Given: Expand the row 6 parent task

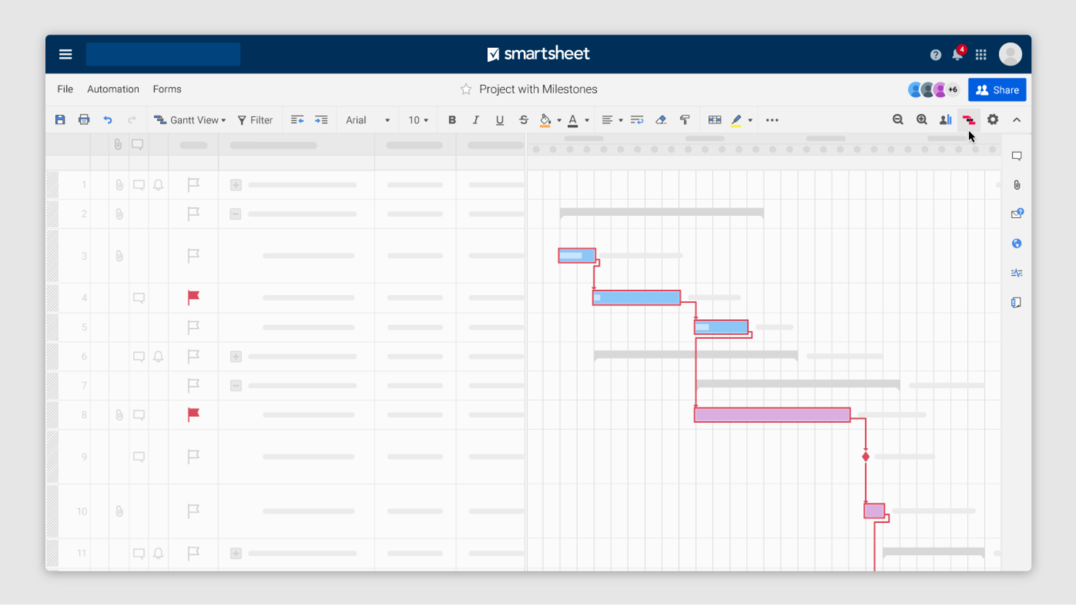Looking at the screenshot, I should [236, 356].
